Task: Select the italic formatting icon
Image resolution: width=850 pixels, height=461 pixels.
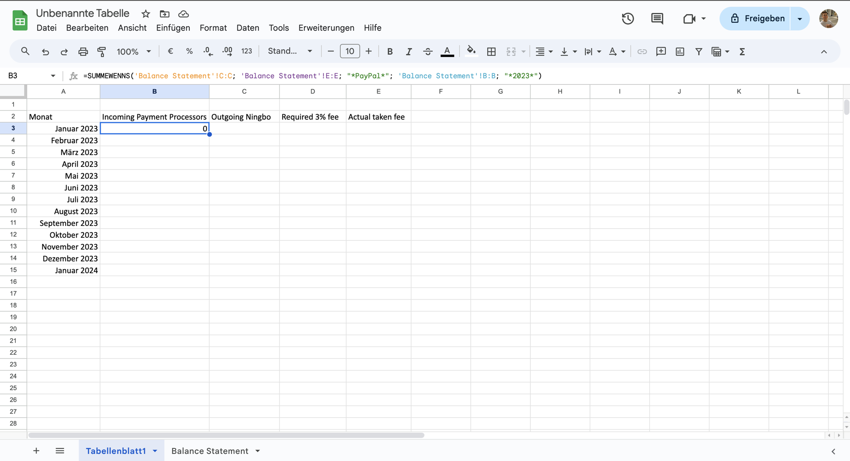Action: click(x=408, y=51)
